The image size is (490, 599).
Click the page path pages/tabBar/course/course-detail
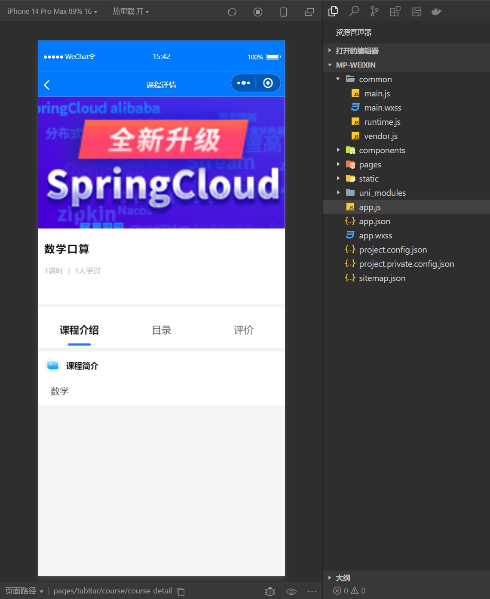113,591
